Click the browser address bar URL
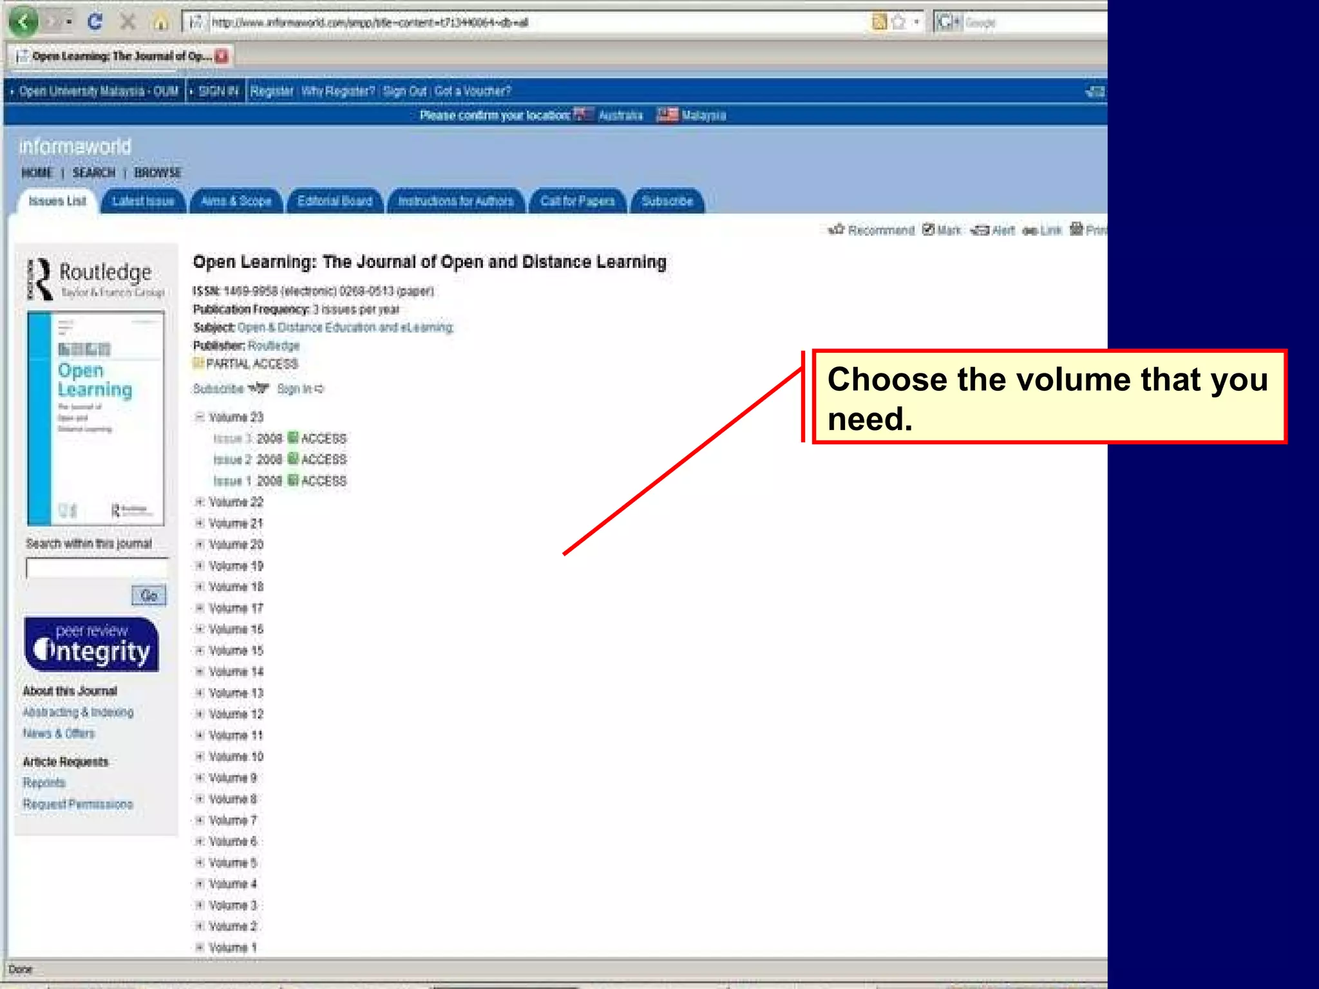This screenshot has height=989, width=1319. pyautogui.click(x=370, y=23)
